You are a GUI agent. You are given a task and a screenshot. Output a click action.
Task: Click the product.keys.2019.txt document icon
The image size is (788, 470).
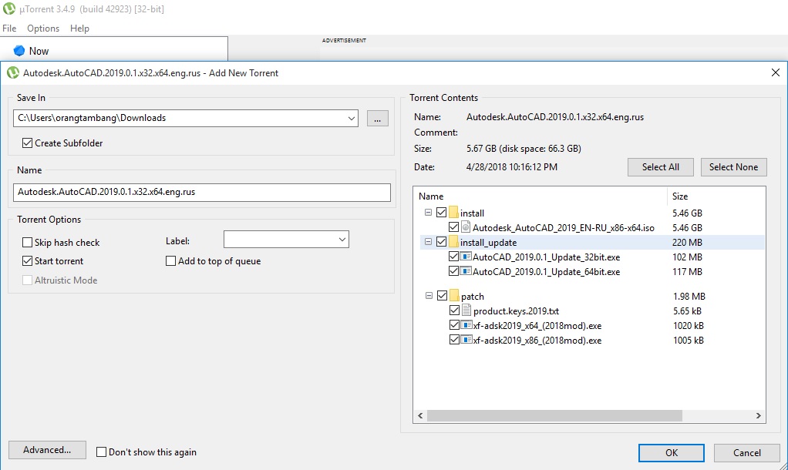point(466,311)
